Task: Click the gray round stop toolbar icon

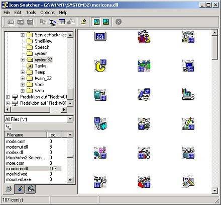Action: pyautogui.click(x=119, y=22)
